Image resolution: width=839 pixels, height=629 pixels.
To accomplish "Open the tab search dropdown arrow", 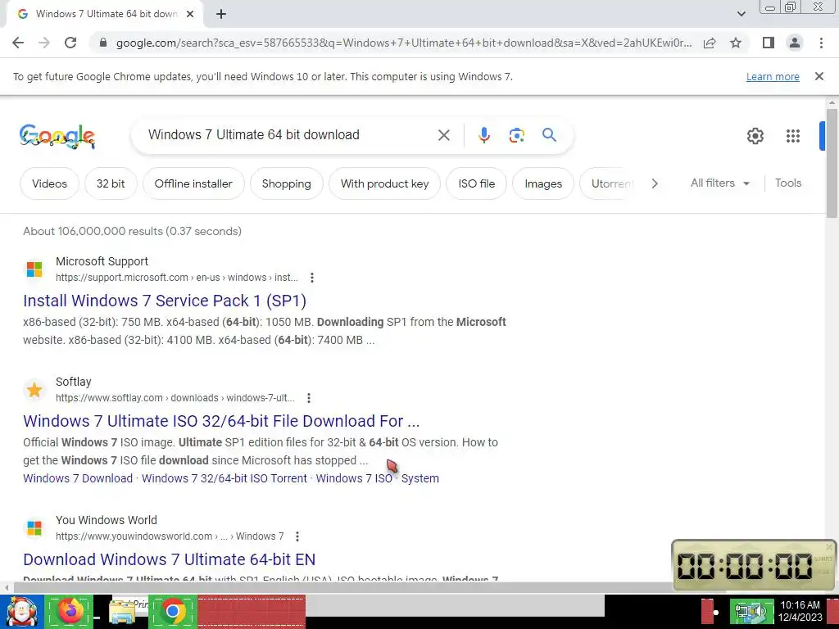I will [x=741, y=14].
